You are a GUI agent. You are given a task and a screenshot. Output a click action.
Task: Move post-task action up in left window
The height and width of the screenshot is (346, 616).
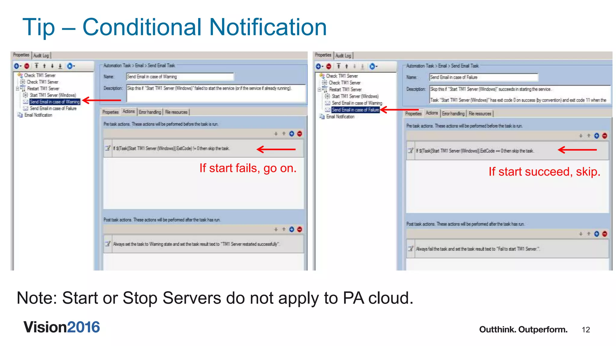(284, 229)
